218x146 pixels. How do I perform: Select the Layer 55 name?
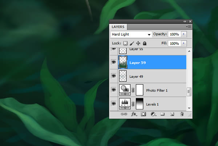136,49
